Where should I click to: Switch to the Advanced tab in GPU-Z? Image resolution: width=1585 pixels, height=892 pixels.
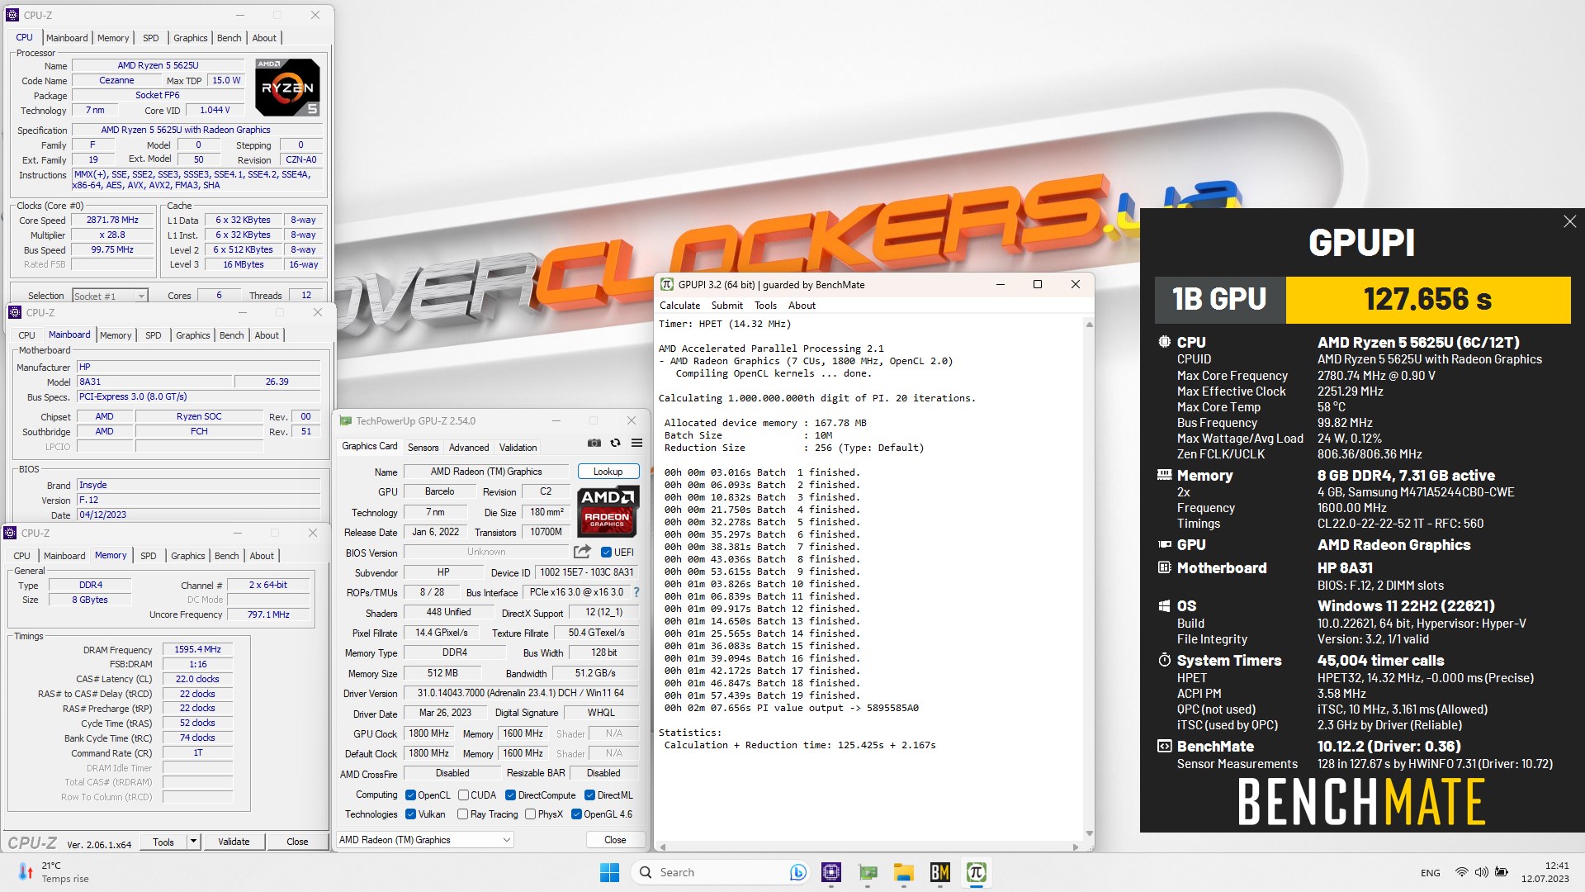pos(469,448)
